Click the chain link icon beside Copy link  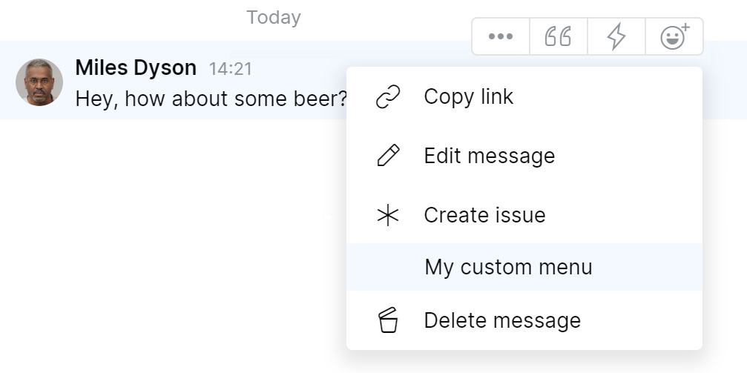point(388,97)
